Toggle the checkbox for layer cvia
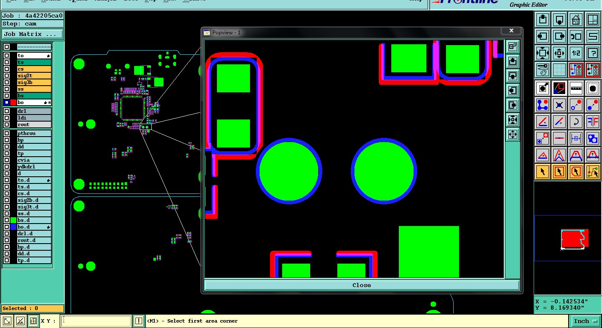This screenshot has height=328, width=602. pyautogui.click(x=7, y=160)
